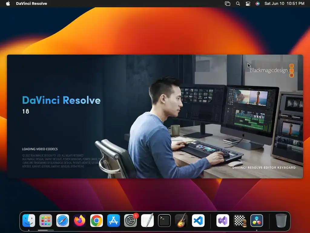The image size is (310, 233).
Task: Click the DAVINCI RESOLVE EDITOR KEYBOARD caption
Action: tap(264, 167)
